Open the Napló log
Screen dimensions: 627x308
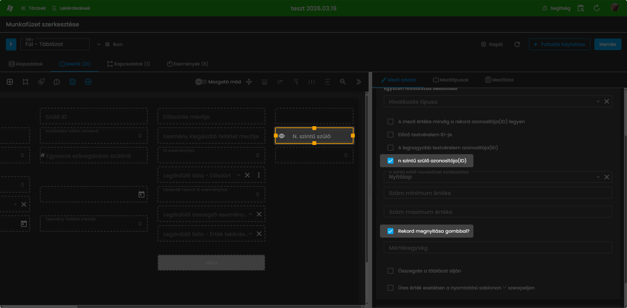point(492,44)
